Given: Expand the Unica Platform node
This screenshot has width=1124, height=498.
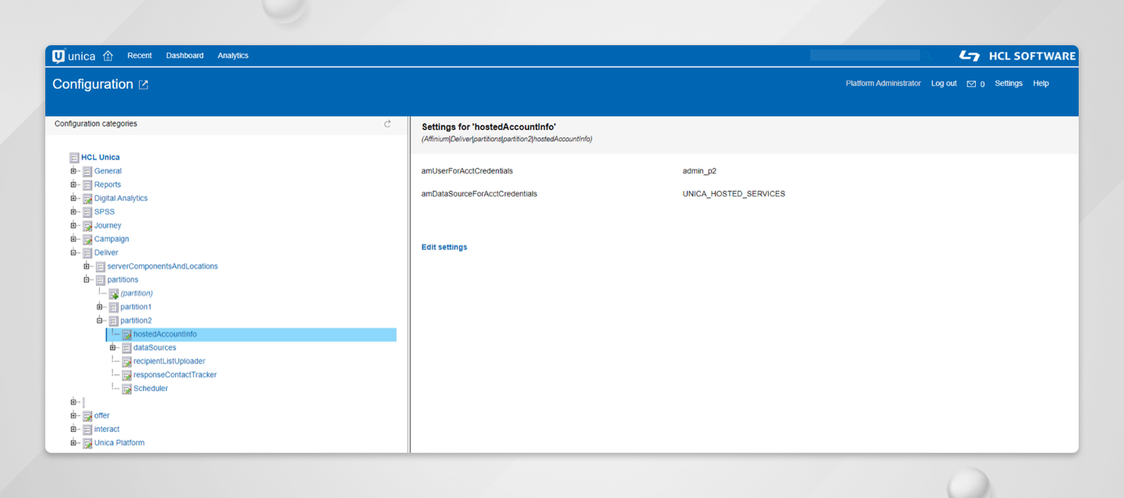Looking at the screenshot, I should tap(74, 443).
